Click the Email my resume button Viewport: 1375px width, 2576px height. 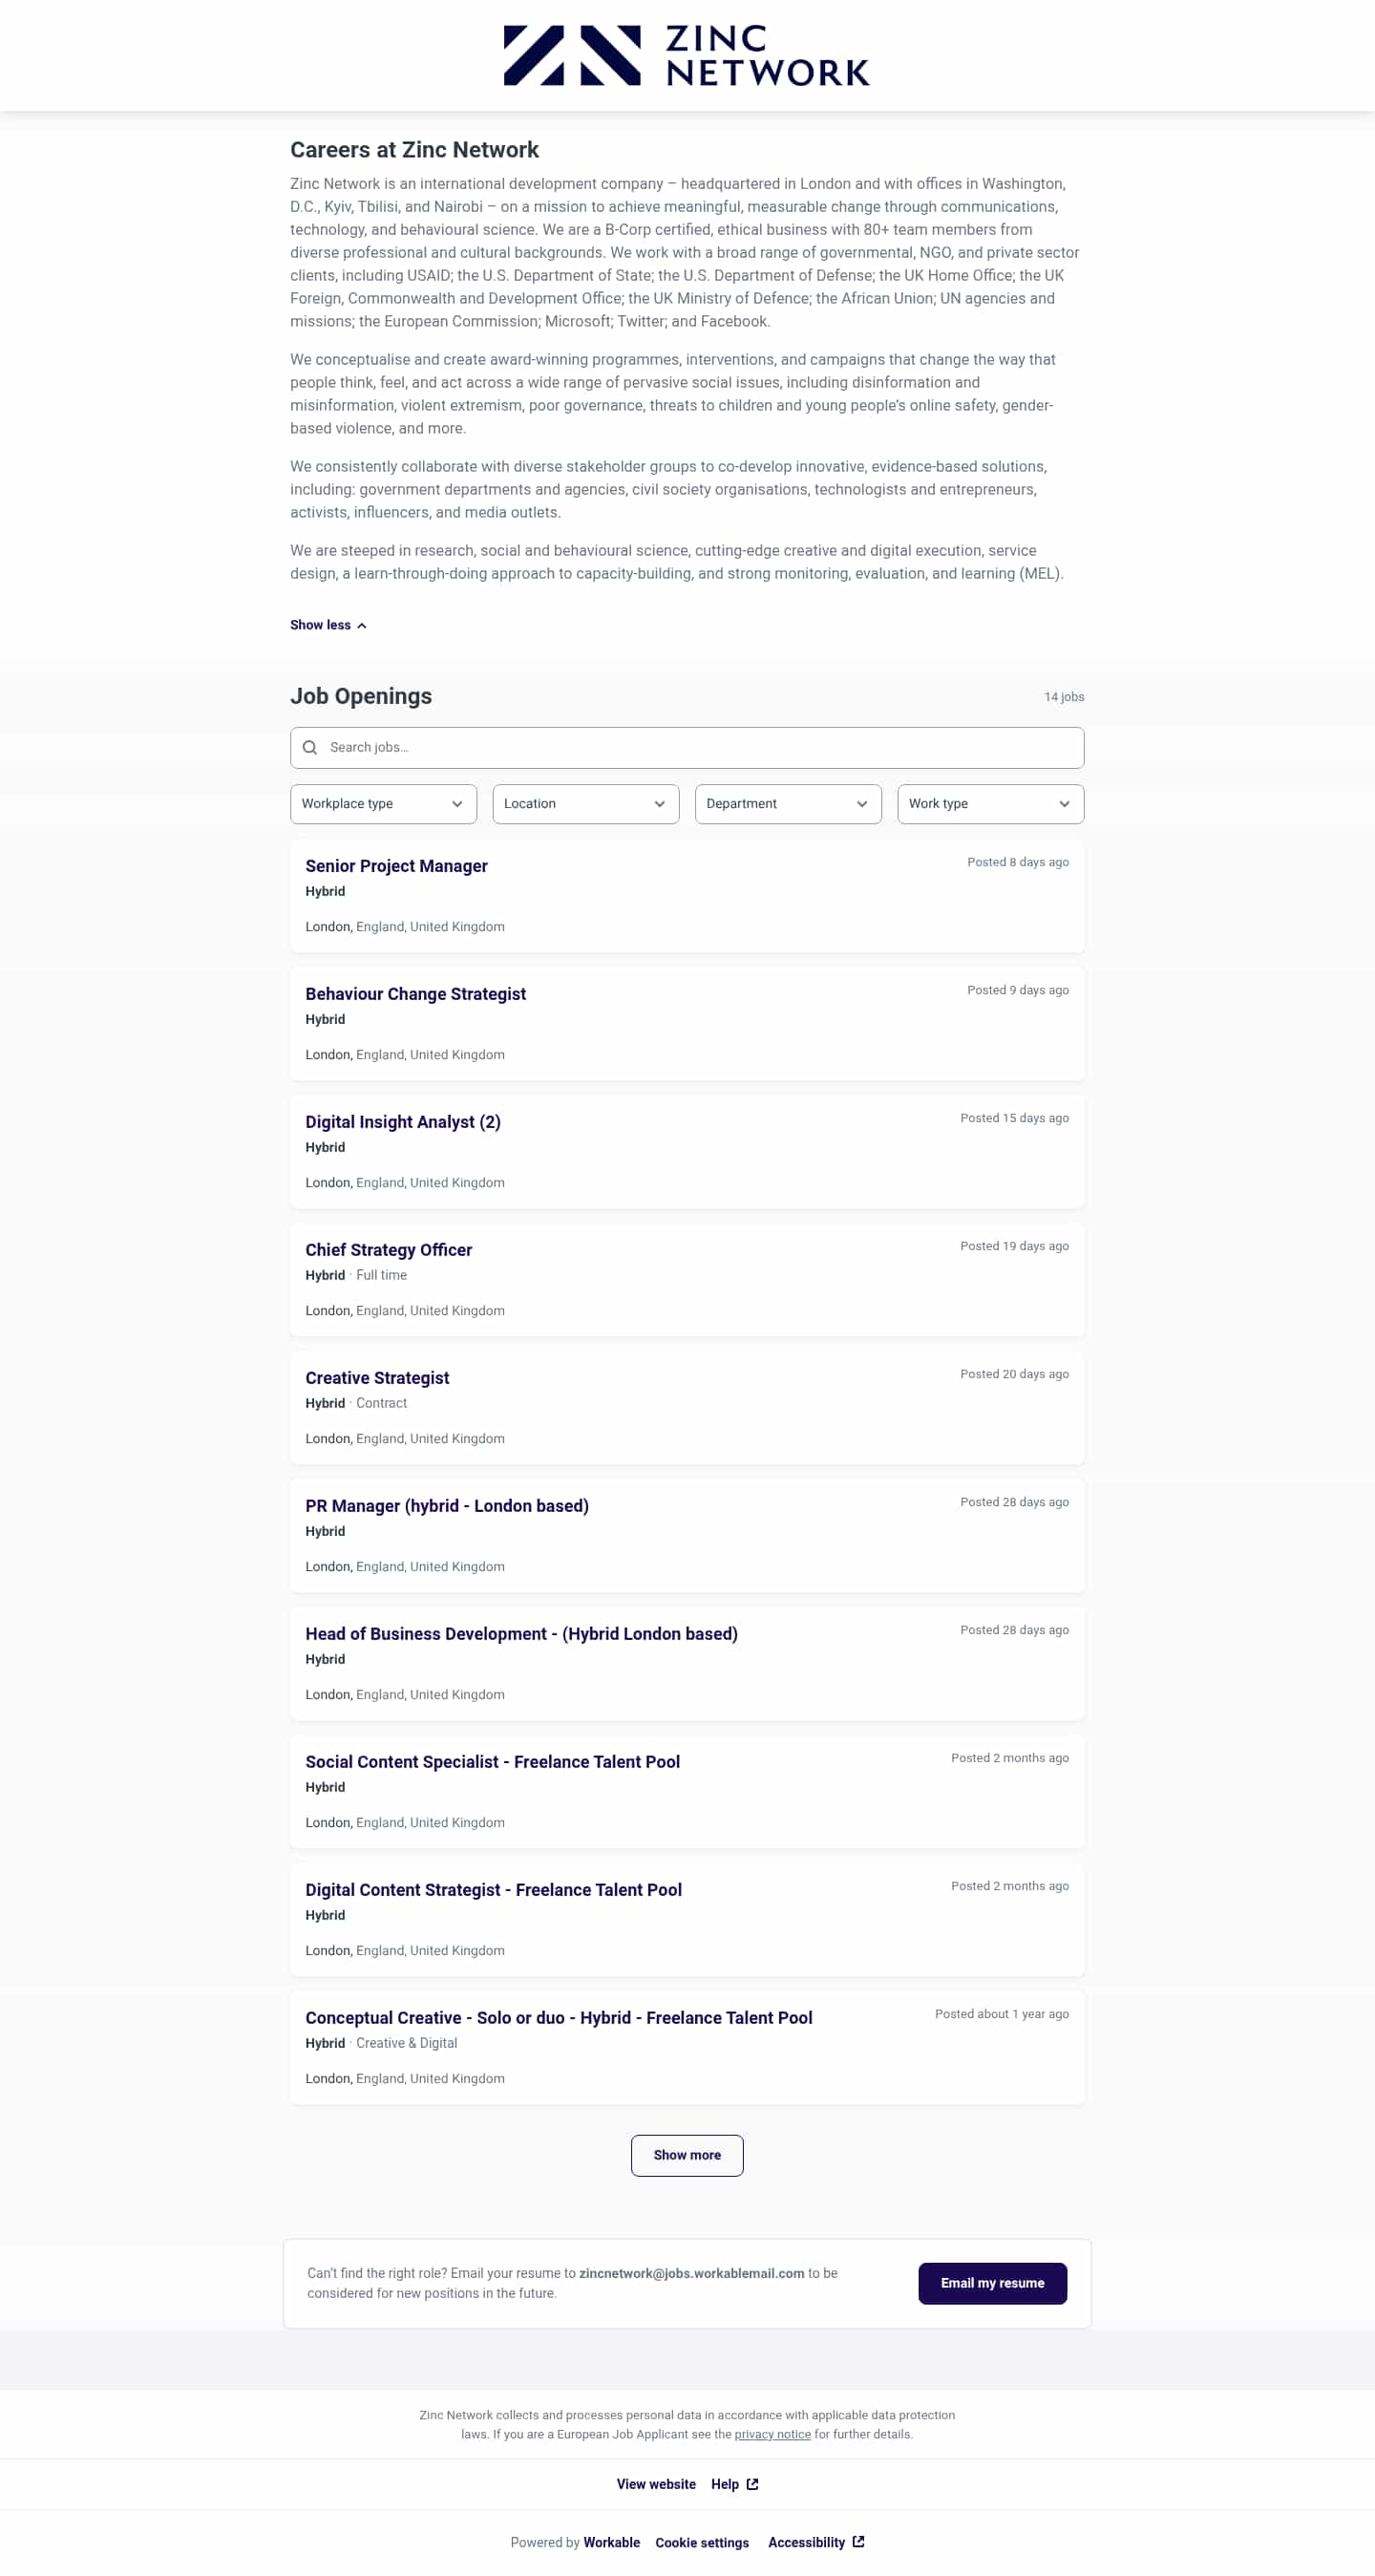pos(992,2283)
